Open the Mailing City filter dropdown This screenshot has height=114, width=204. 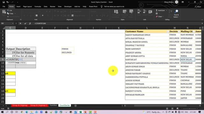(194, 32)
